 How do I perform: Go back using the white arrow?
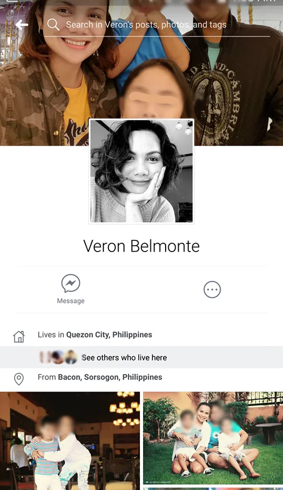(x=22, y=25)
